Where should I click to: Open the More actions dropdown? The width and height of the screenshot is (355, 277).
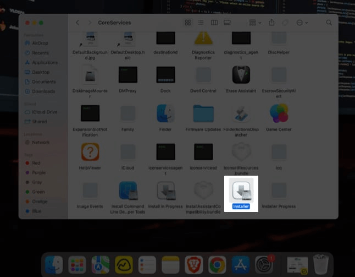coord(302,23)
